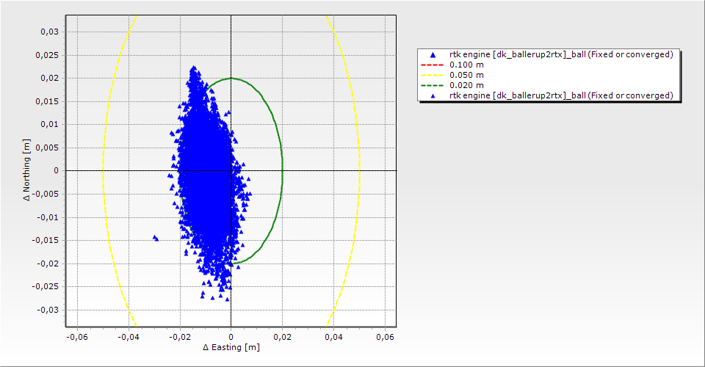Click the 0.050 m legend text
The image size is (705, 367).
[466, 75]
